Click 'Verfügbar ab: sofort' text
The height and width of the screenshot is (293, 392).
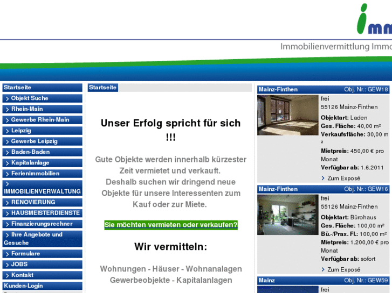point(348,259)
